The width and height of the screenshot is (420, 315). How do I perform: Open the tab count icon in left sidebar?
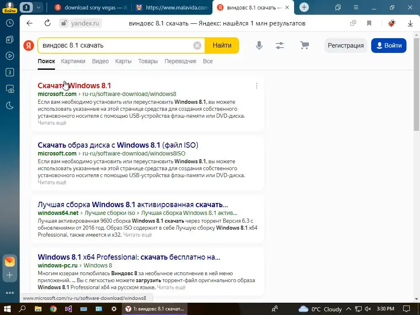10,72
